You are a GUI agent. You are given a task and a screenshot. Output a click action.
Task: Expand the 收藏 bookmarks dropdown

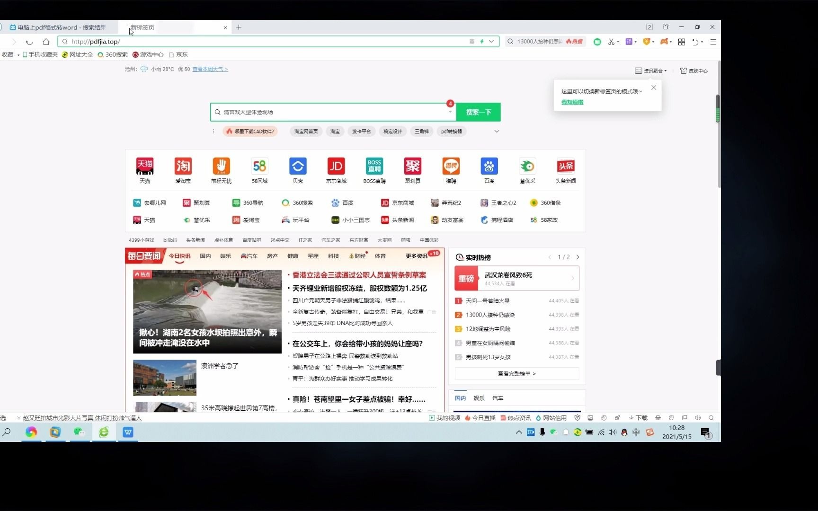tap(18, 55)
